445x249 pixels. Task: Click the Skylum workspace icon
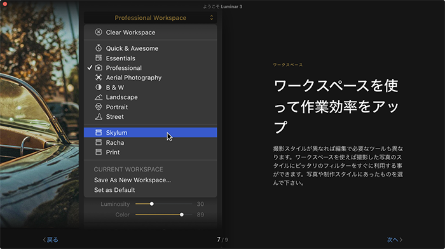pos(99,133)
